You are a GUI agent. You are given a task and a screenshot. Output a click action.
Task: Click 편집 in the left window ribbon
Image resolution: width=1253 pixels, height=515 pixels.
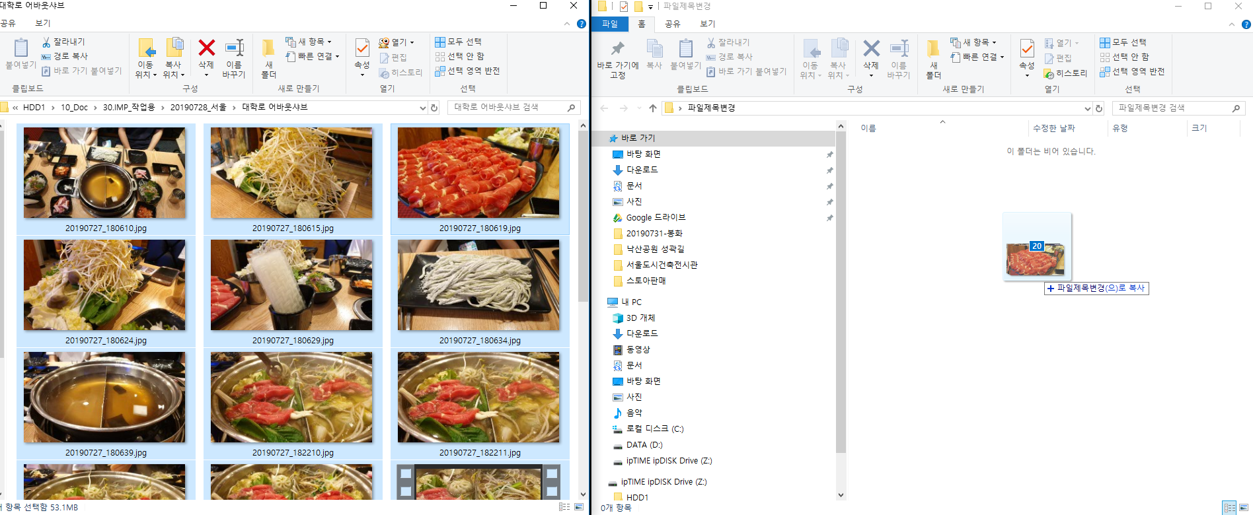pyautogui.click(x=393, y=57)
